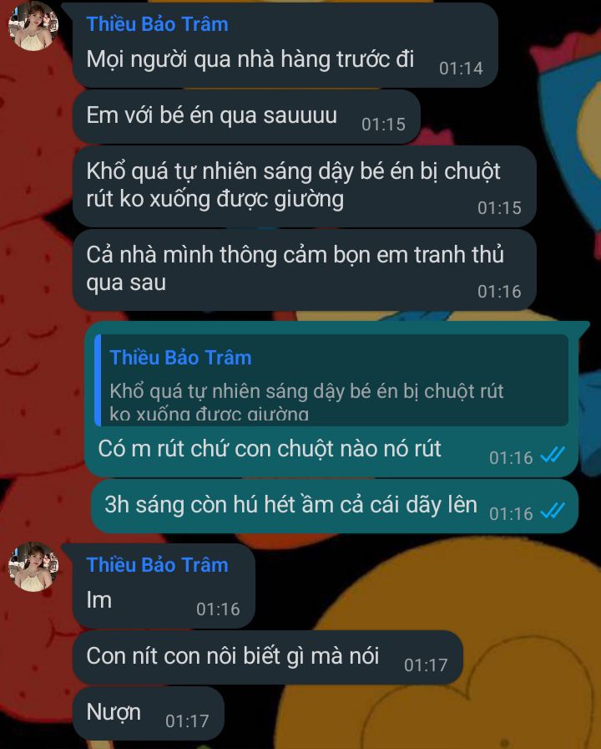Jump to quoted 'Khổ quá tự nhiên' reply preview
This screenshot has height=749, width=601.
click(331, 380)
